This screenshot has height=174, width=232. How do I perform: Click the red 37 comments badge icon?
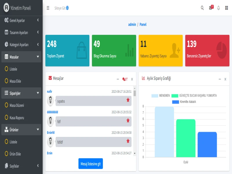[125, 79]
